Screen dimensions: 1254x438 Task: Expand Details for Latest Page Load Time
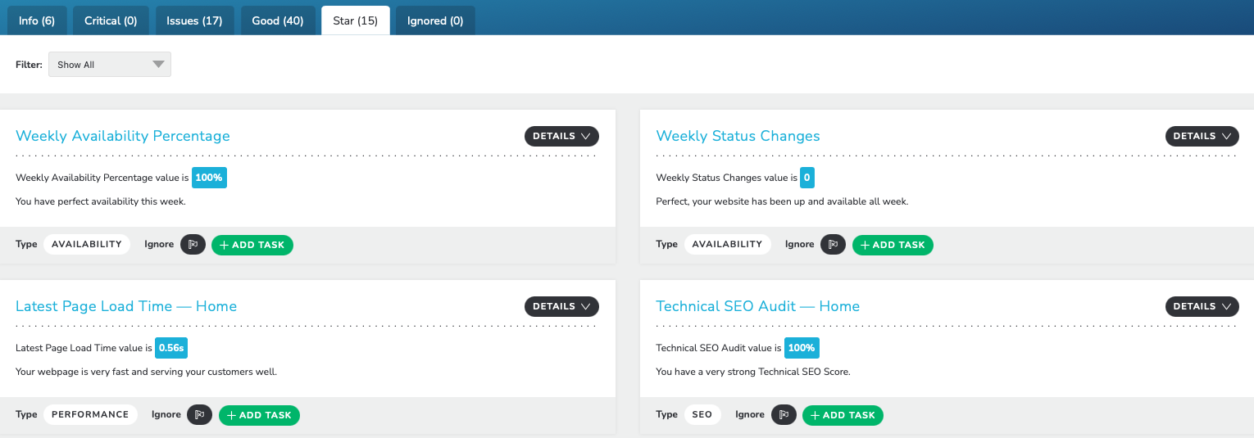point(561,306)
